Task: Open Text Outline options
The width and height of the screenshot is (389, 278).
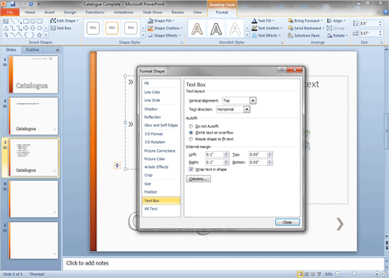Action: coord(267,28)
